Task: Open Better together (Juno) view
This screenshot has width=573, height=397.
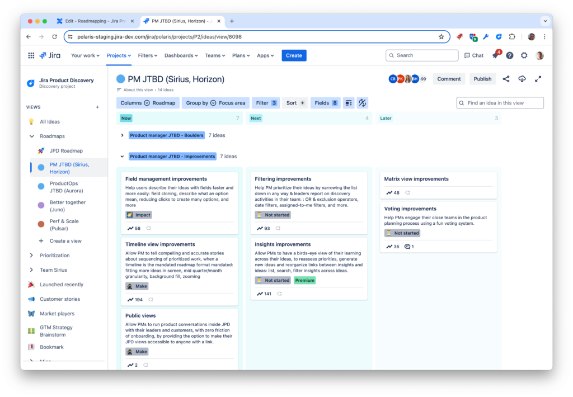Action: tap(67, 206)
